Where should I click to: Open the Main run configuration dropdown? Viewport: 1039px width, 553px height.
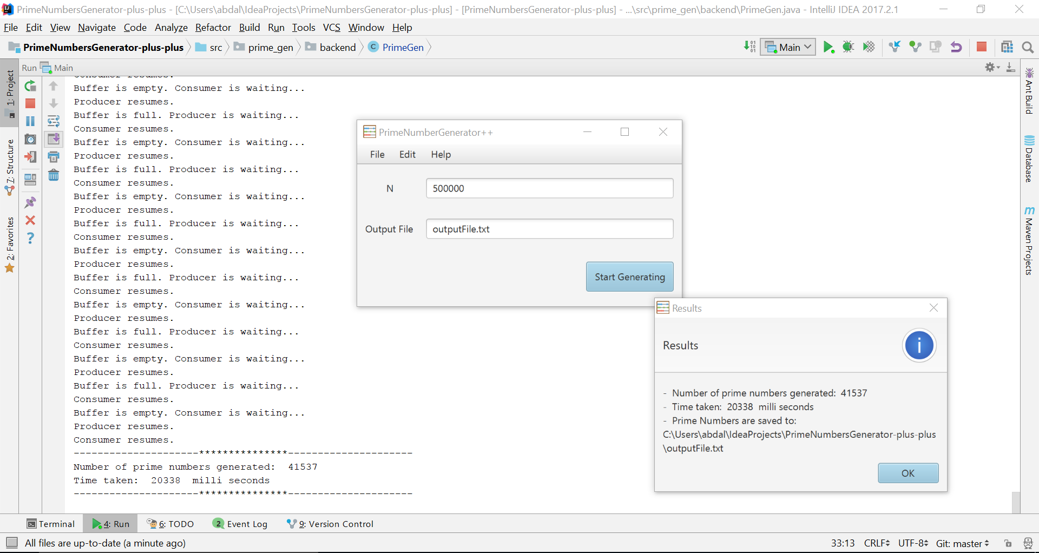[x=788, y=47]
